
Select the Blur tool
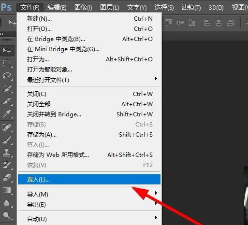pyautogui.click(x=7, y=203)
